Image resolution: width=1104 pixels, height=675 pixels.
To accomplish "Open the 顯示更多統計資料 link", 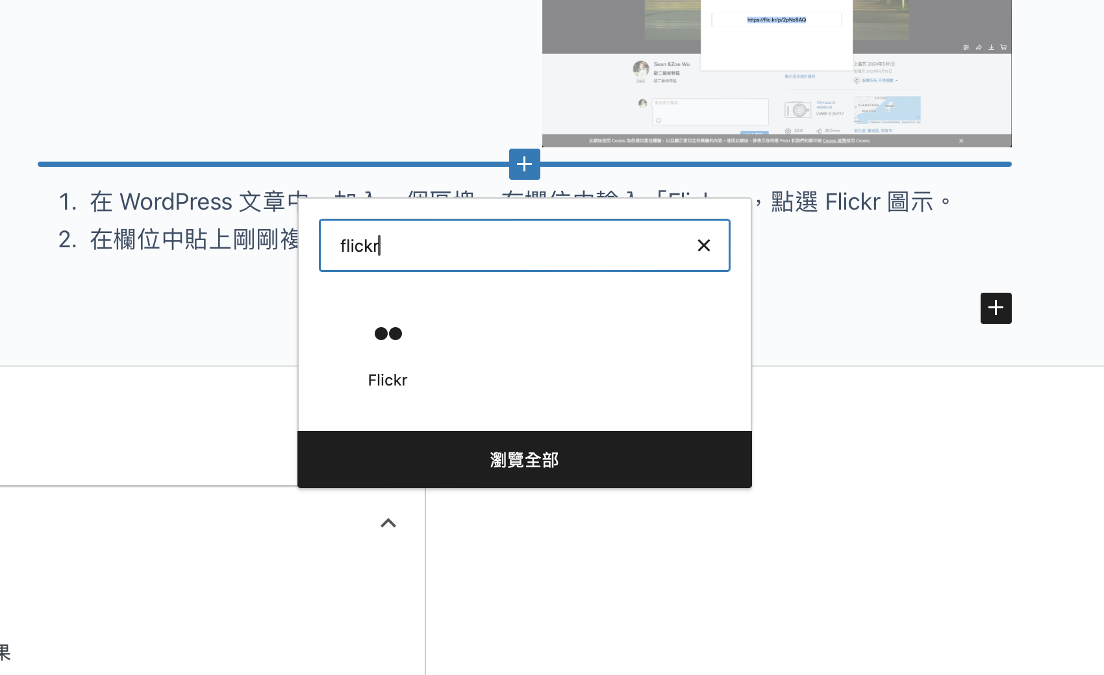I will pyautogui.click(x=801, y=76).
